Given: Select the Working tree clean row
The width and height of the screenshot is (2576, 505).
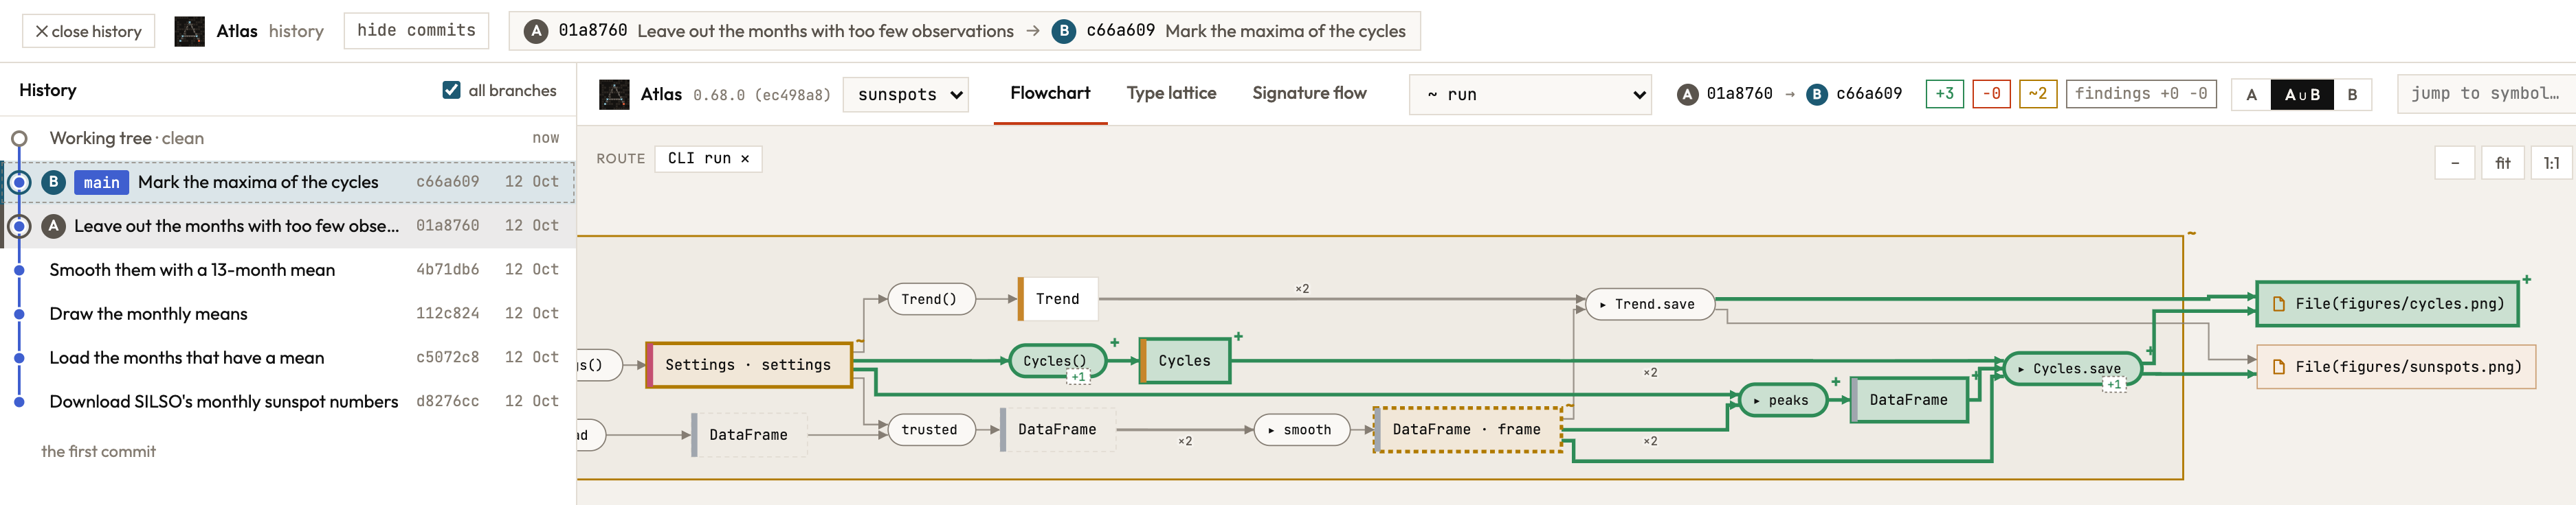Looking at the screenshot, I should click(x=288, y=139).
